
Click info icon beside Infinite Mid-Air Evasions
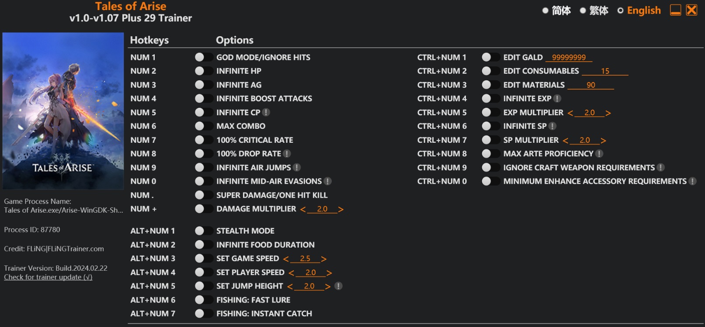pos(328,181)
